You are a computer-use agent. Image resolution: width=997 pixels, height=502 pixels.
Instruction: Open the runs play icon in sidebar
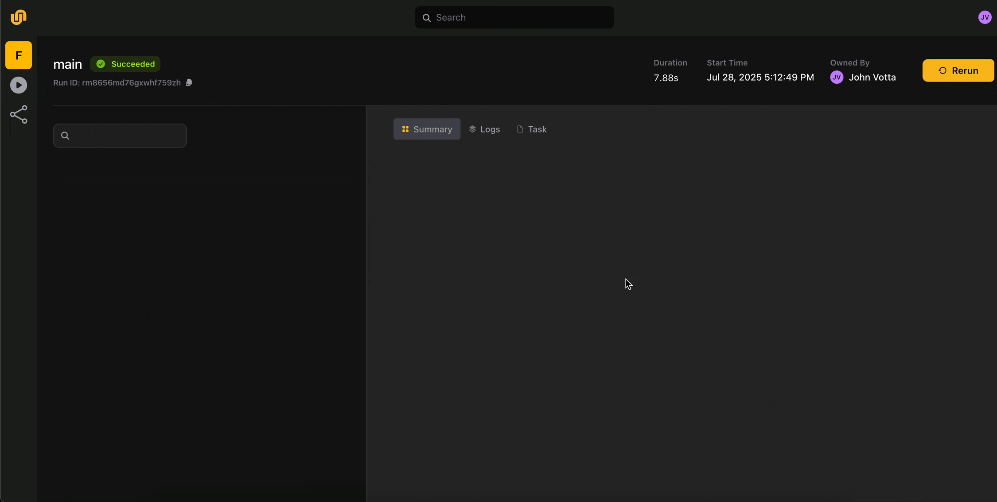(x=18, y=85)
